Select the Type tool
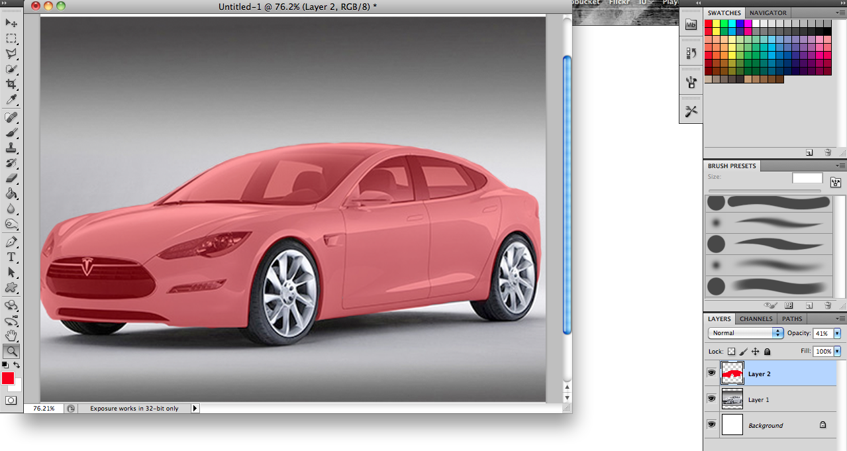 click(x=11, y=257)
